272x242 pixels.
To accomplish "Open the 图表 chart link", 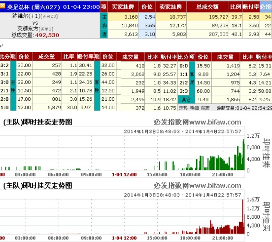I will (205, 108).
